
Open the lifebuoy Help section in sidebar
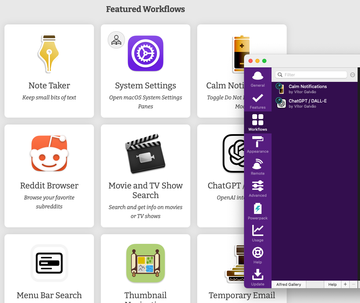pos(257,255)
